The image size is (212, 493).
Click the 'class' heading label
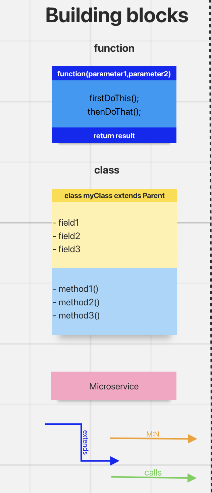107,170
